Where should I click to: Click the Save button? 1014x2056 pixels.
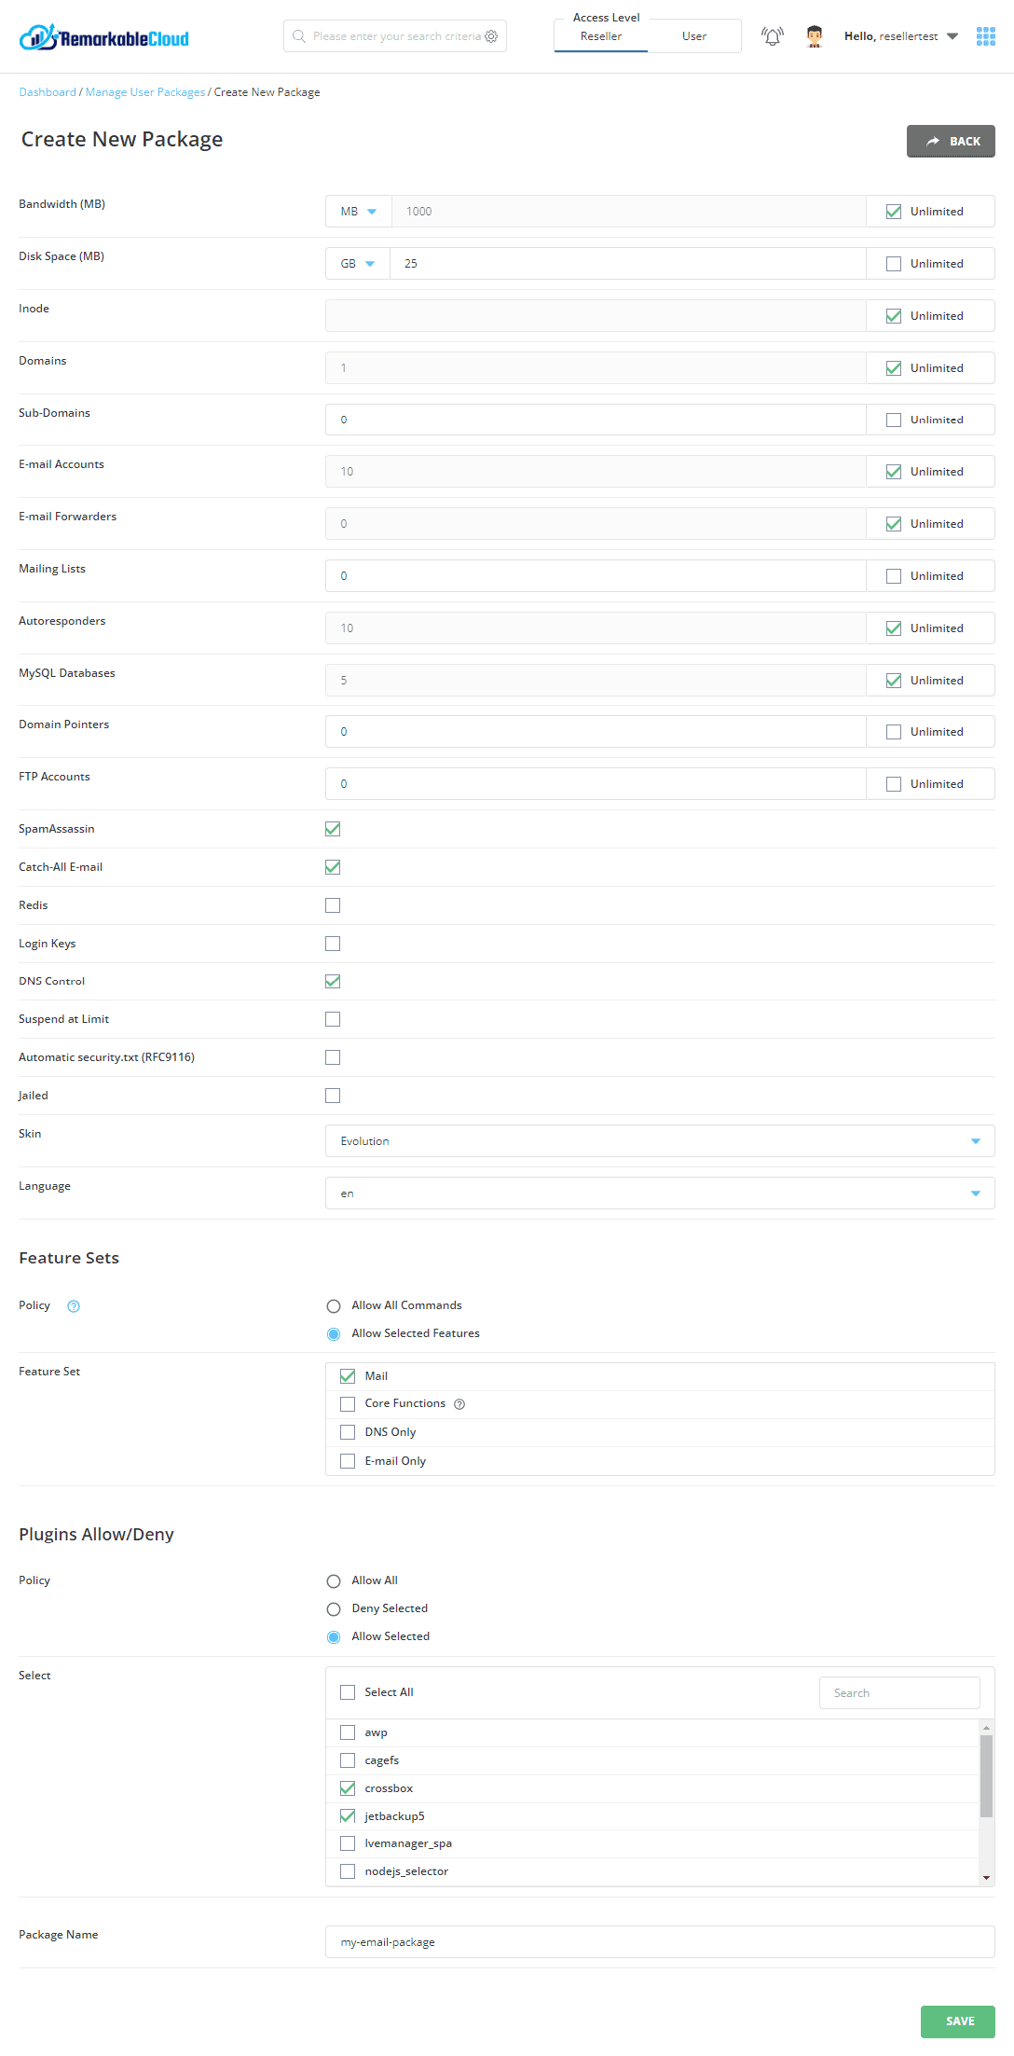957,2022
